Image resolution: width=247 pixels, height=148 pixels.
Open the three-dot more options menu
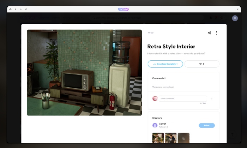pyautogui.click(x=216, y=33)
